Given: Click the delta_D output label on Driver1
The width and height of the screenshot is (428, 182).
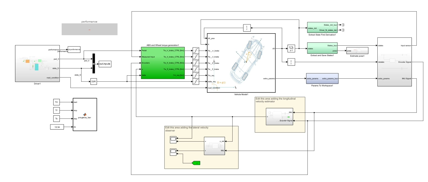Looking at the screenshot, I should click(x=56, y=68).
